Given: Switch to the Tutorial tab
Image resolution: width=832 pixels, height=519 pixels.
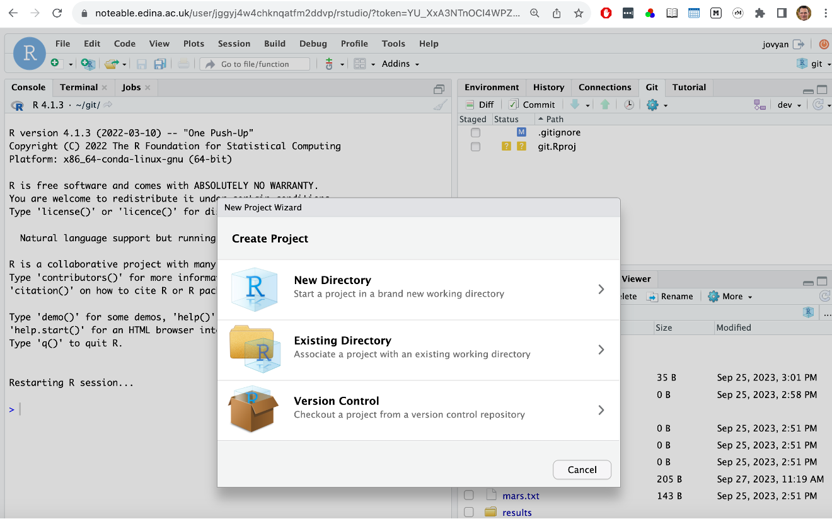Looking at the screenshot, I should click(689, 88).
